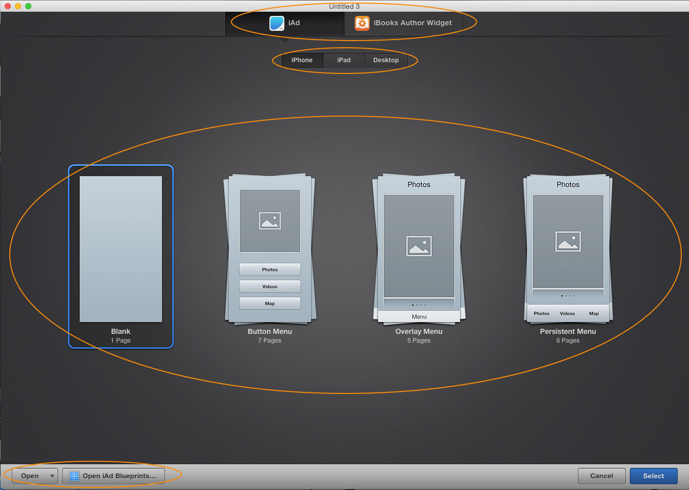Minimize the window with the yellow button

tap(18, 6)
